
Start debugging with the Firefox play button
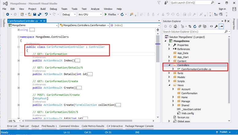(x=106, y=14)
